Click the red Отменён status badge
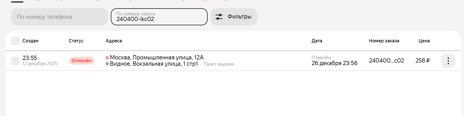This screenshot has width=464, height=116. coord(81,61)
